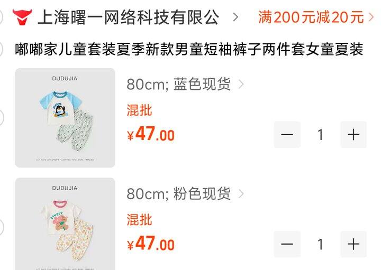Toggle the checkbox for 嘟嘟家儿童套装 product
This screenshot has width=381, height=270.
click(1, 49)
